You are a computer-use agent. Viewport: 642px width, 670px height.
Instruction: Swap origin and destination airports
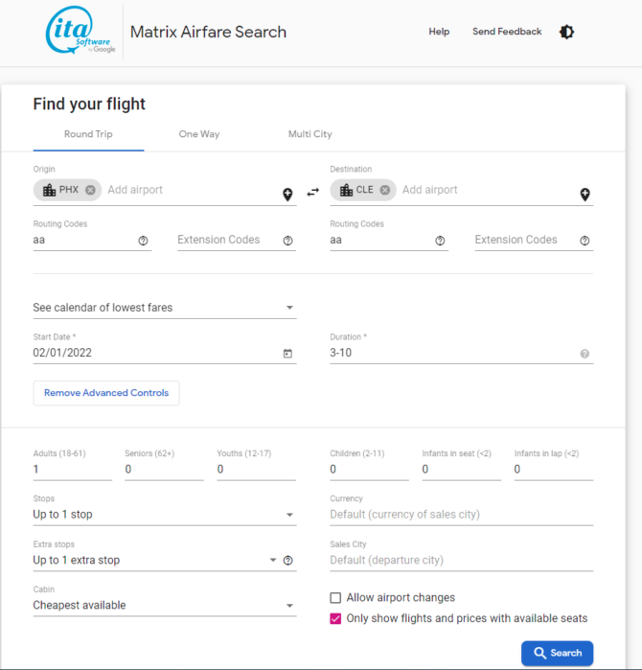click(313, 193)
